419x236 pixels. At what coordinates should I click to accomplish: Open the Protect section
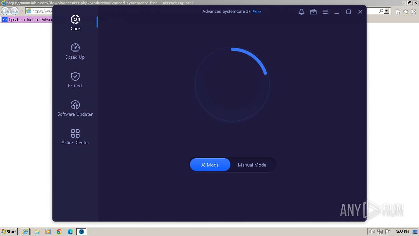(75, 80)
